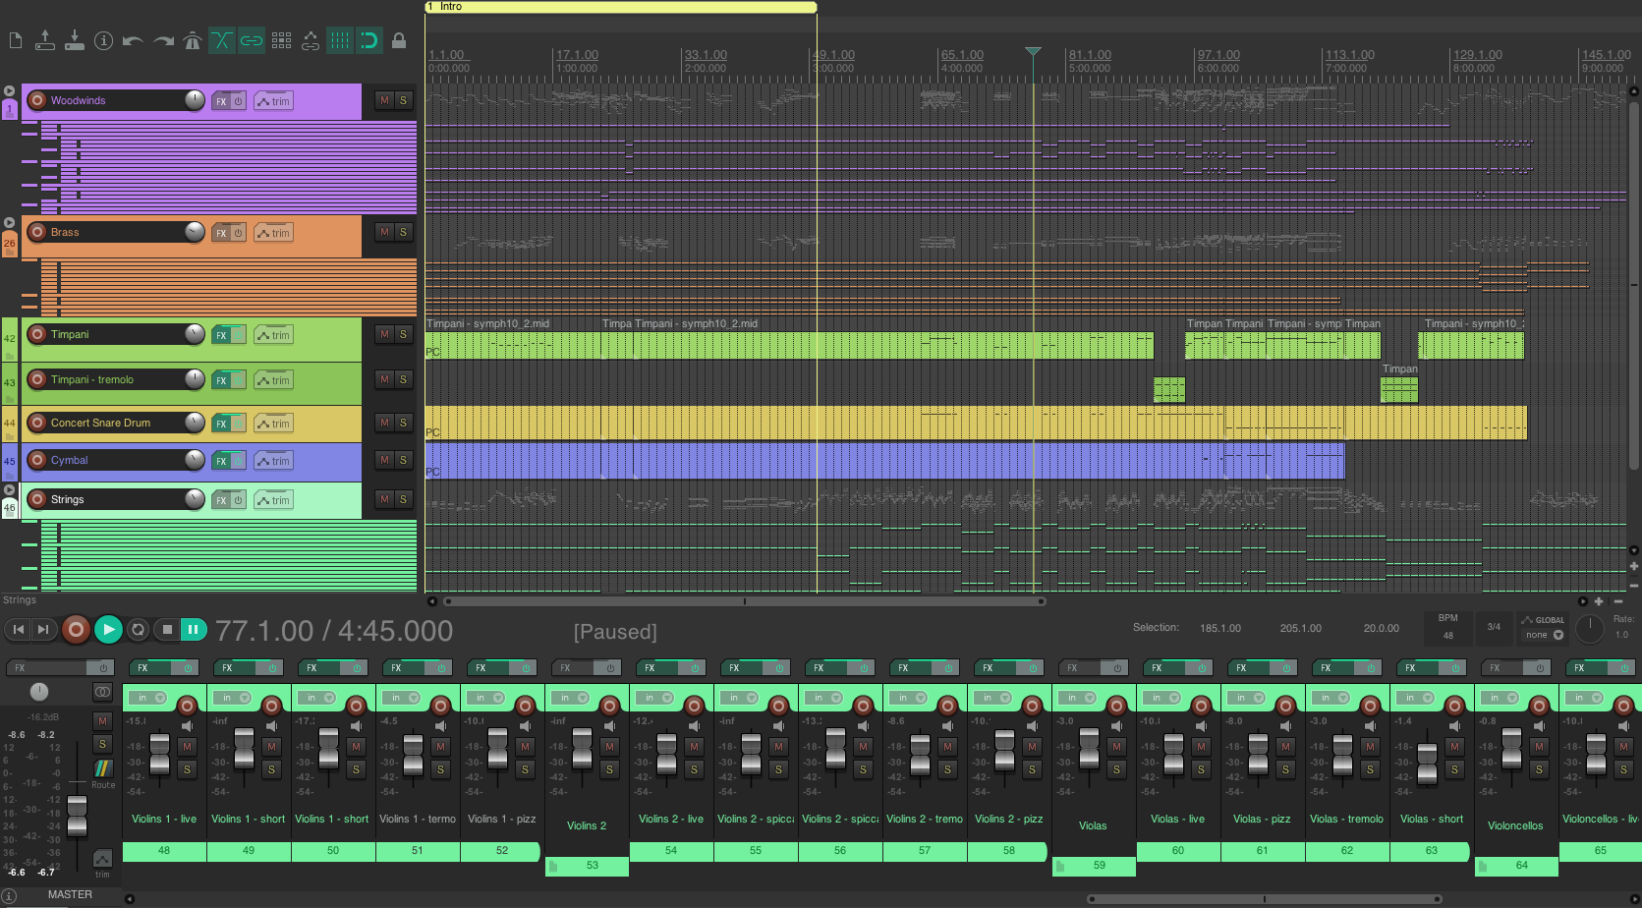Click the metronome icon in toolbar
The width and height of the screenshot is (1642, 908).
point(193,40)
